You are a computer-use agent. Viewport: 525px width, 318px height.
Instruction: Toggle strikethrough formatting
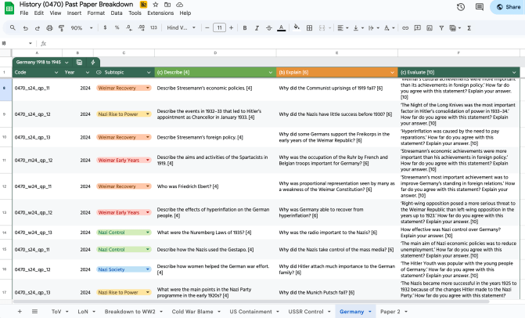[x=268, y=27]
